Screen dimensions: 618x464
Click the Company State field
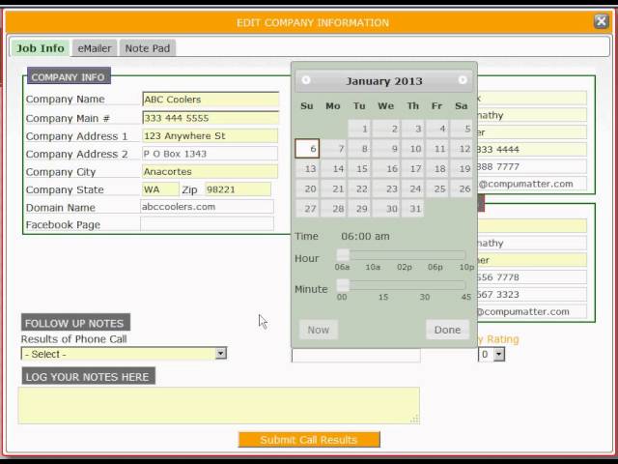[x=160, y=189]
